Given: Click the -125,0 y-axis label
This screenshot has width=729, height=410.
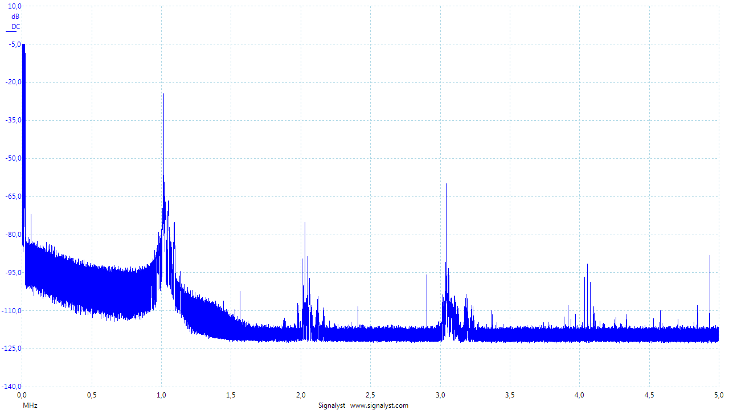Looking at the screenshot, I should coord(12,349).
